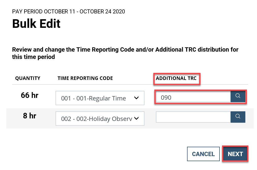Screen dimensions: 257x170
Task: Click the chevron on the Regular Time dropdown
Action: [137, 98]
